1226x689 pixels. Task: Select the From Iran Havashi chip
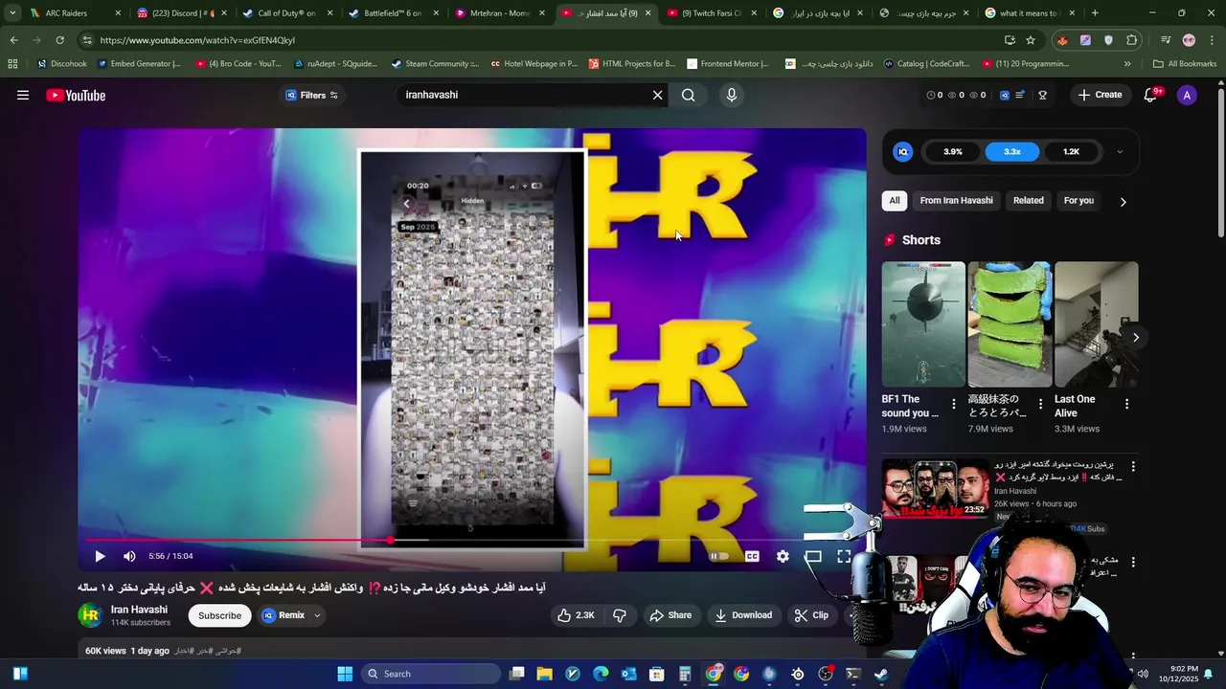(956, 200)
